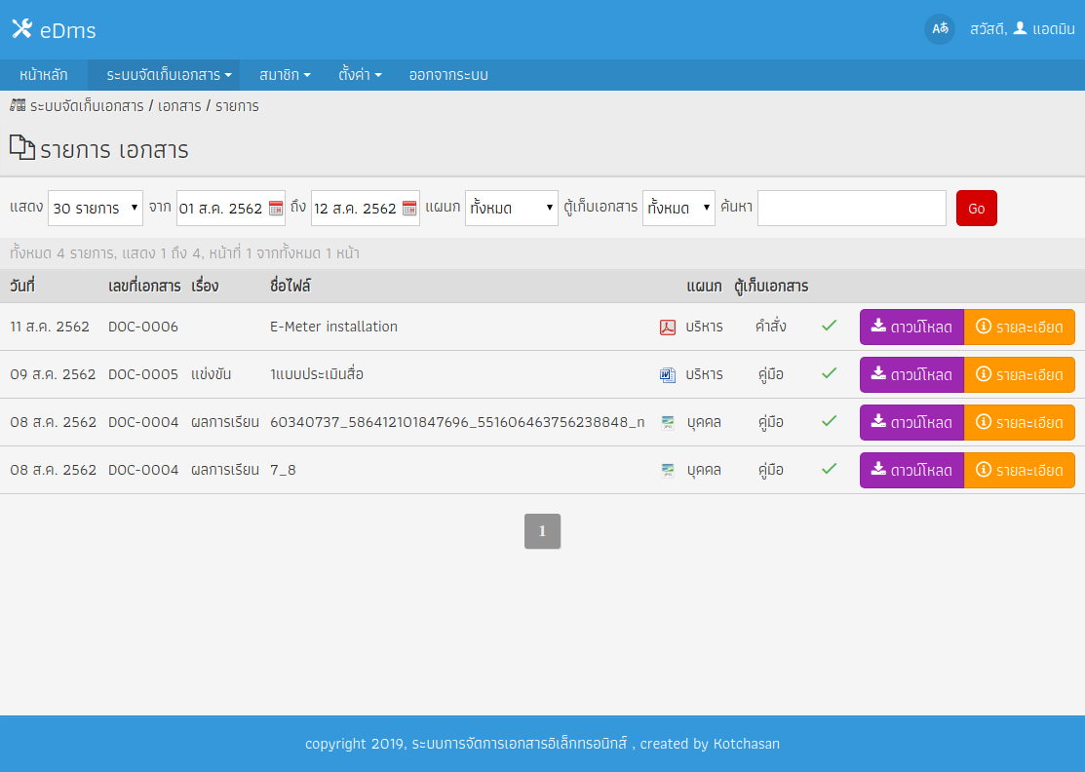
Task: Click the Excel file icon on the 7_8 row
Action: point(667,470)
